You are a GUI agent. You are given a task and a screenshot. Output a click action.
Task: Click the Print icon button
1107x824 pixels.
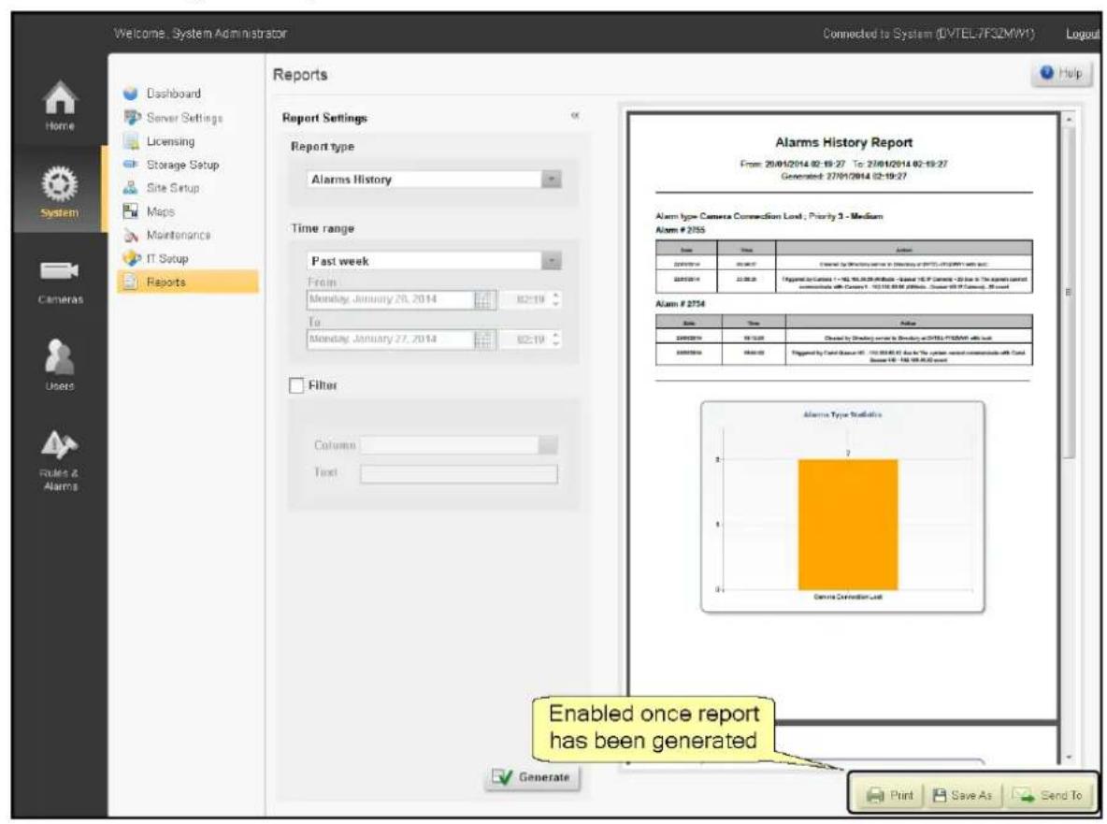[889, 795]
